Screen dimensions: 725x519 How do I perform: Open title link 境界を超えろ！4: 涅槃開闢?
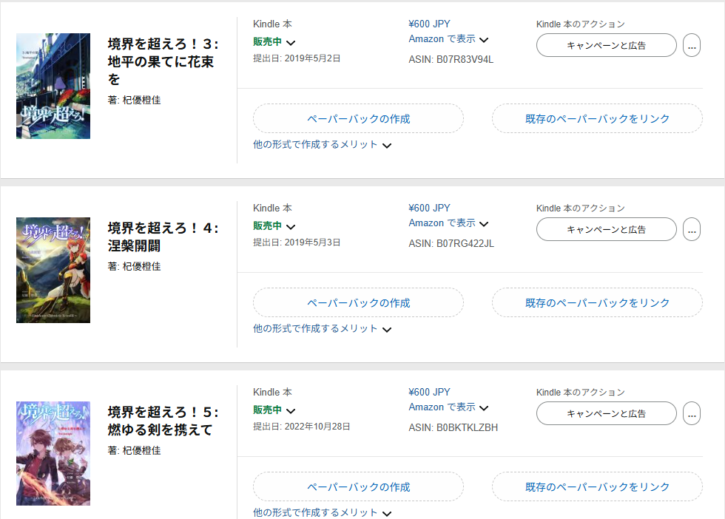click(x=163, y=237)
